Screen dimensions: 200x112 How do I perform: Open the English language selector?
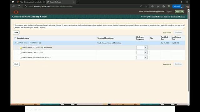[x=168, y=12]
